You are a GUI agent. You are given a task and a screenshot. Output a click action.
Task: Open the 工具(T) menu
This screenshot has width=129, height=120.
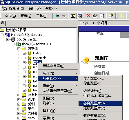(x=42, y=16)
